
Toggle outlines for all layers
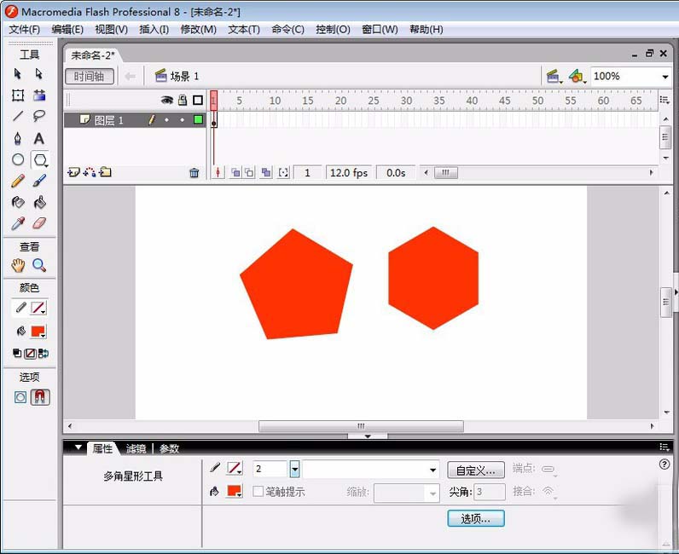tap(198, 101)
